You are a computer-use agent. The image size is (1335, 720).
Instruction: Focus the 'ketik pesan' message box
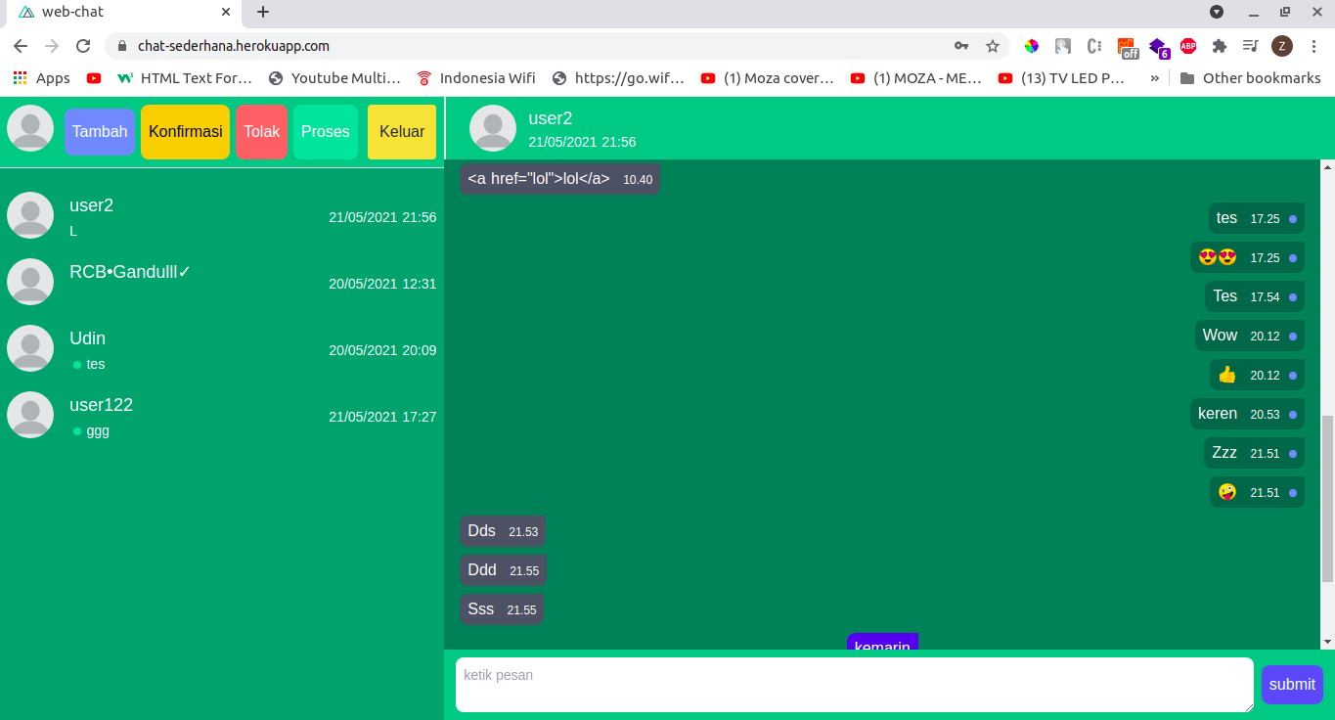coord(855,685)
